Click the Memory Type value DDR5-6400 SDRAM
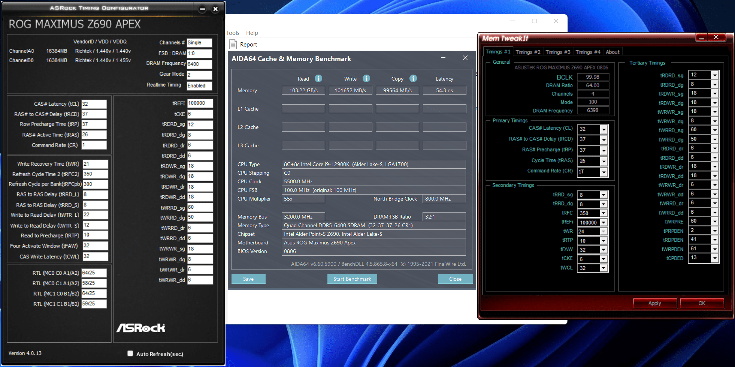The image size is (735, 367). pyautogui.click(x=373, y=225)
